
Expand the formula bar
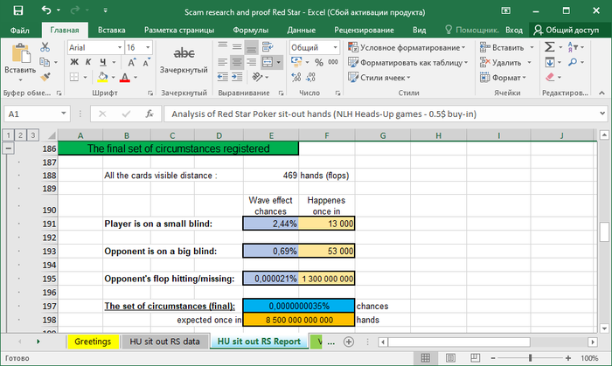tap(602, 114)
